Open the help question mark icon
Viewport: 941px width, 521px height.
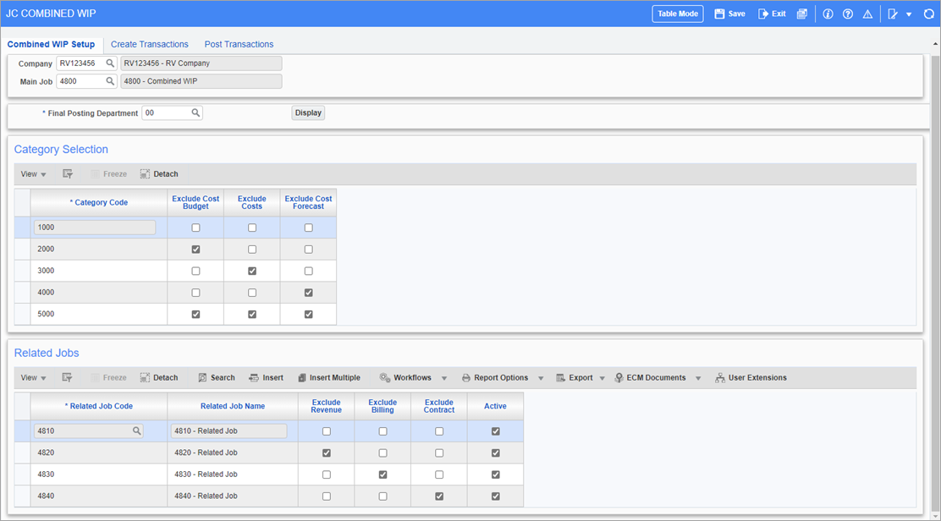click(x=847, y=14)
